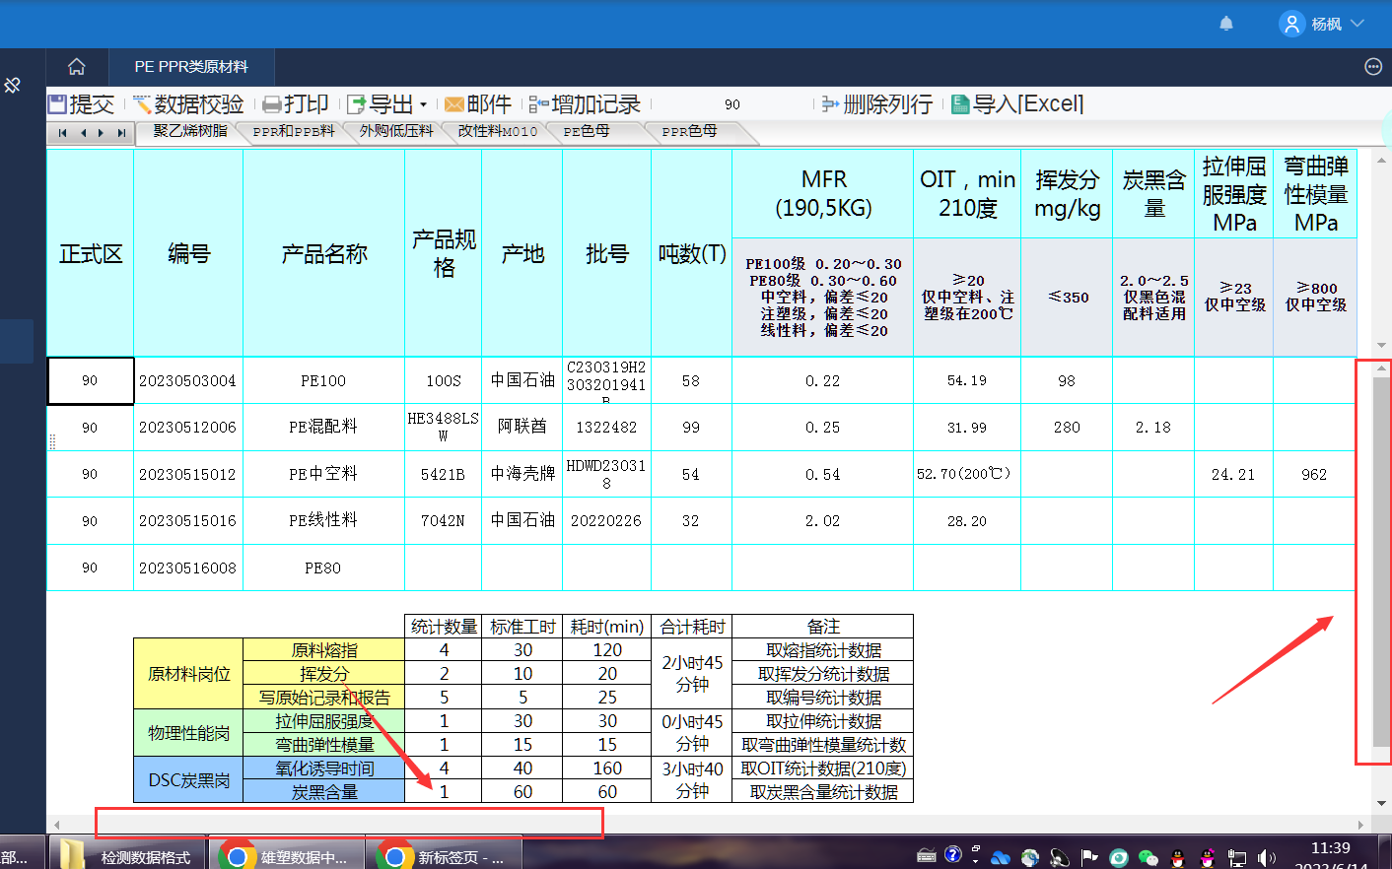Click the cell-value field showing 90
Viewport: 1392px width, 869px height.
click(731, 104)
